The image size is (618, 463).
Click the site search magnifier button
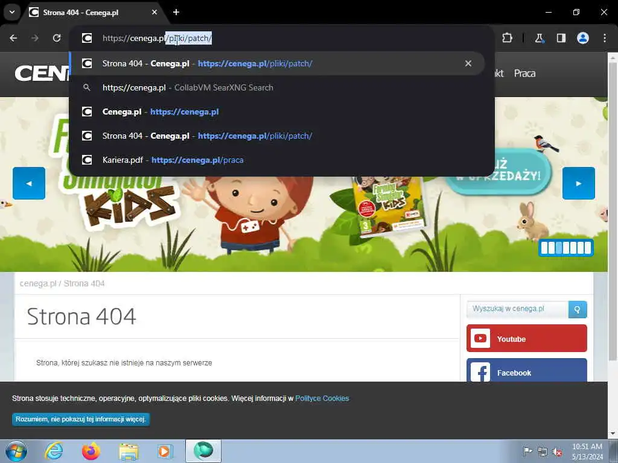pos(578,309)
